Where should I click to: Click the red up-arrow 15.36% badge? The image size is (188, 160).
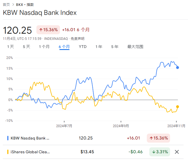(x=48, y=30)
